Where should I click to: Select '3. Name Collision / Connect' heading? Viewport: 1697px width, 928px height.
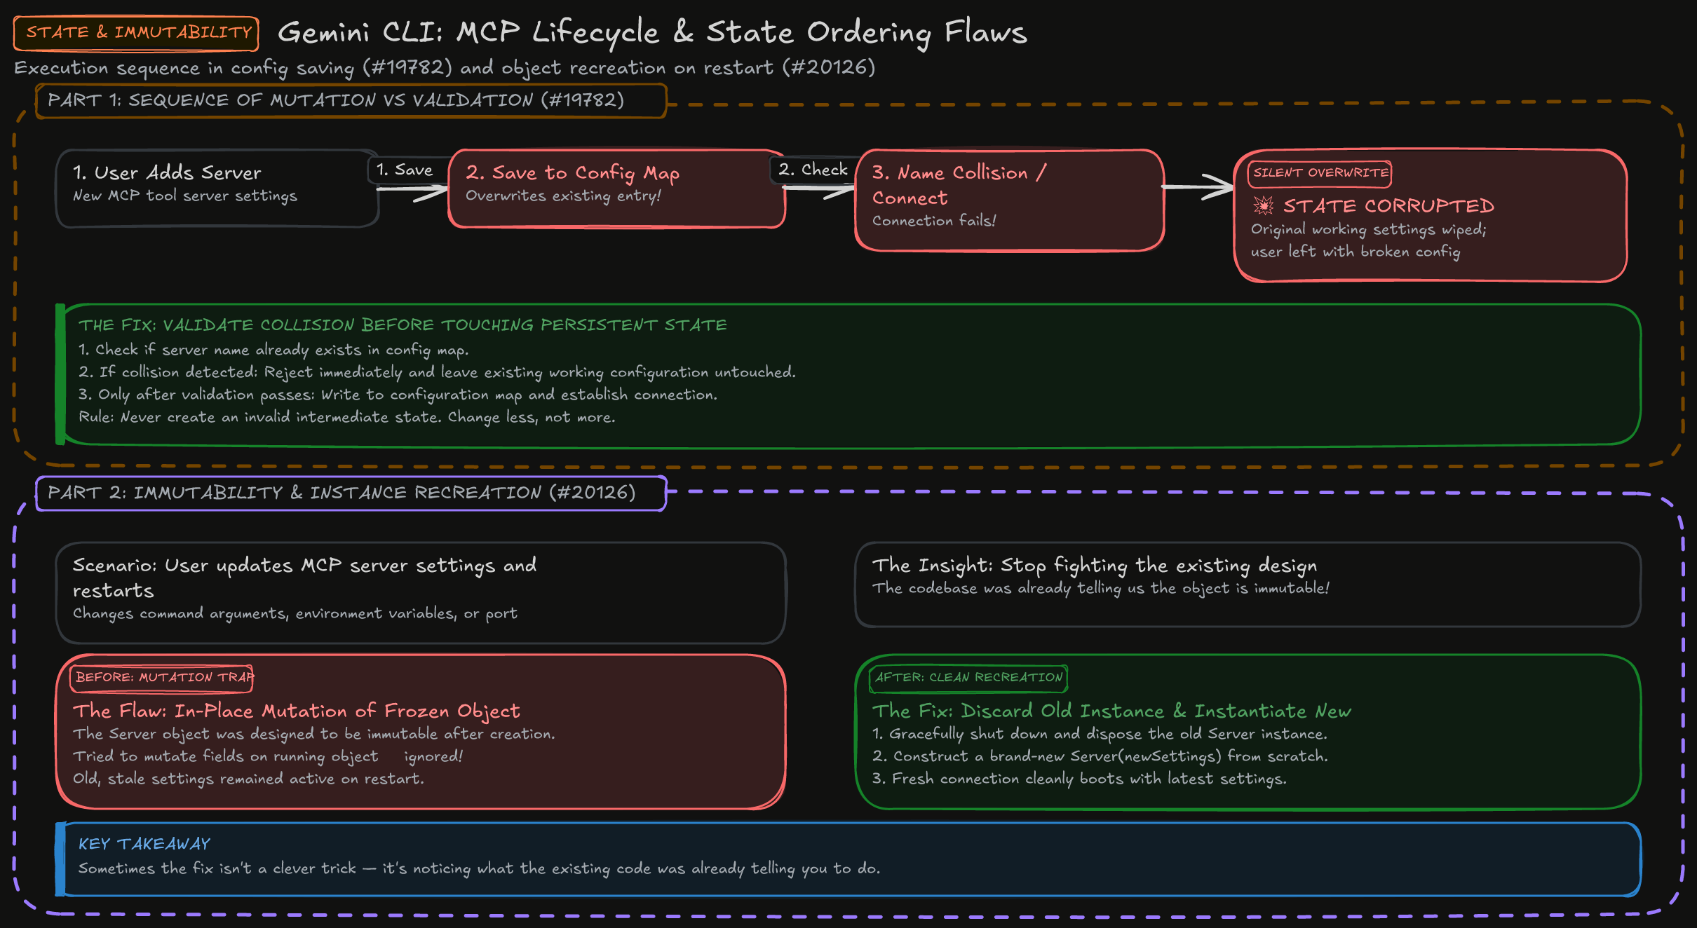(959, 185)
